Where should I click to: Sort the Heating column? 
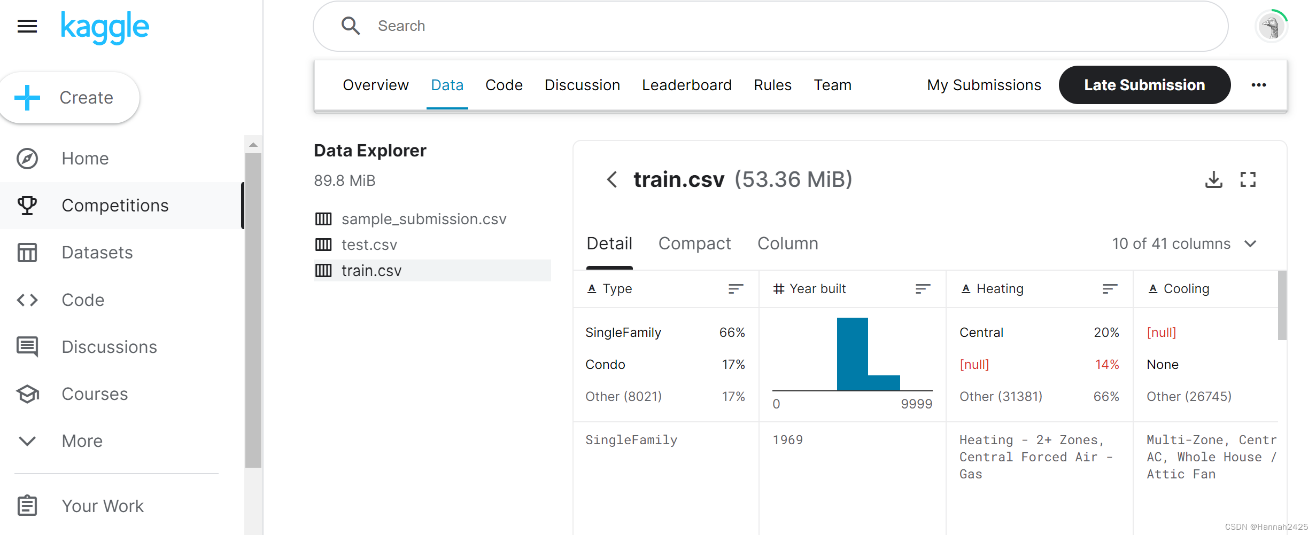pyautogui.click(x=1110, y=289)
